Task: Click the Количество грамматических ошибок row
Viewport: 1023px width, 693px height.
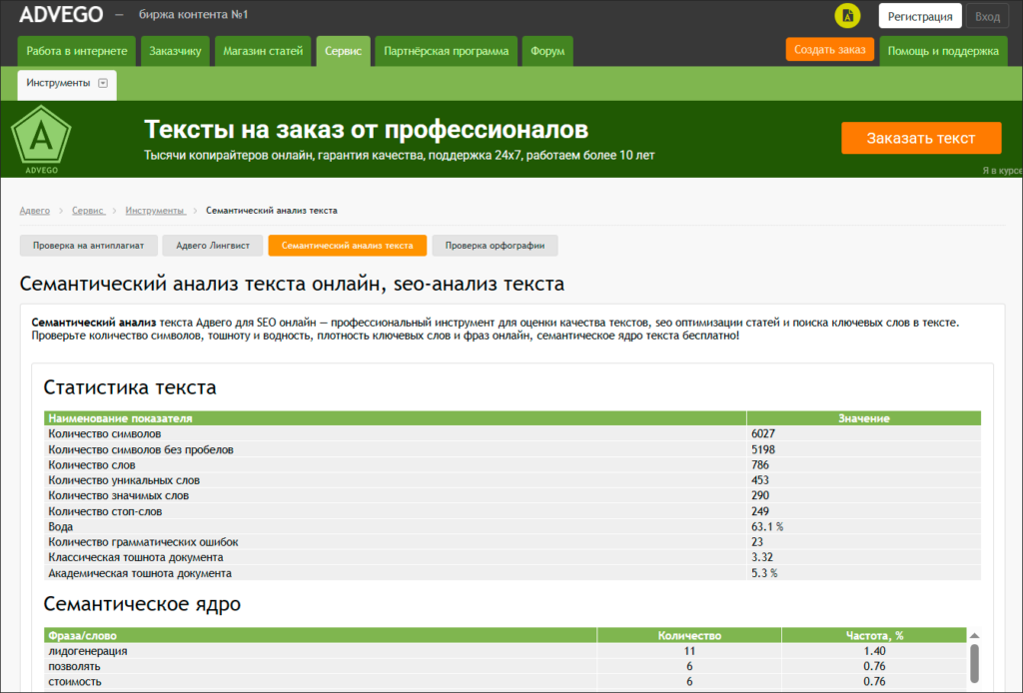Action: click(x=512, y=542)
